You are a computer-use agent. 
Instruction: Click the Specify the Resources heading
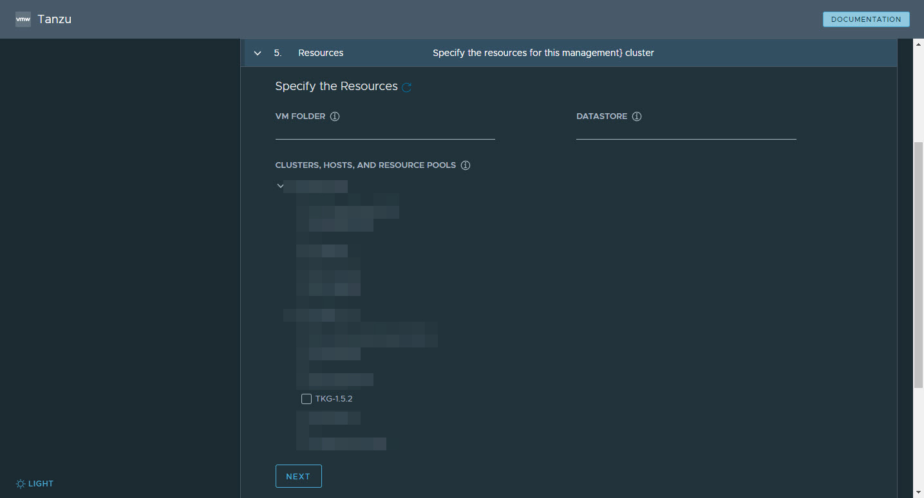[336, 86]
